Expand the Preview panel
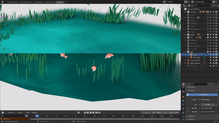The height and width of the screenshot is (123, 219). point(192,87)
